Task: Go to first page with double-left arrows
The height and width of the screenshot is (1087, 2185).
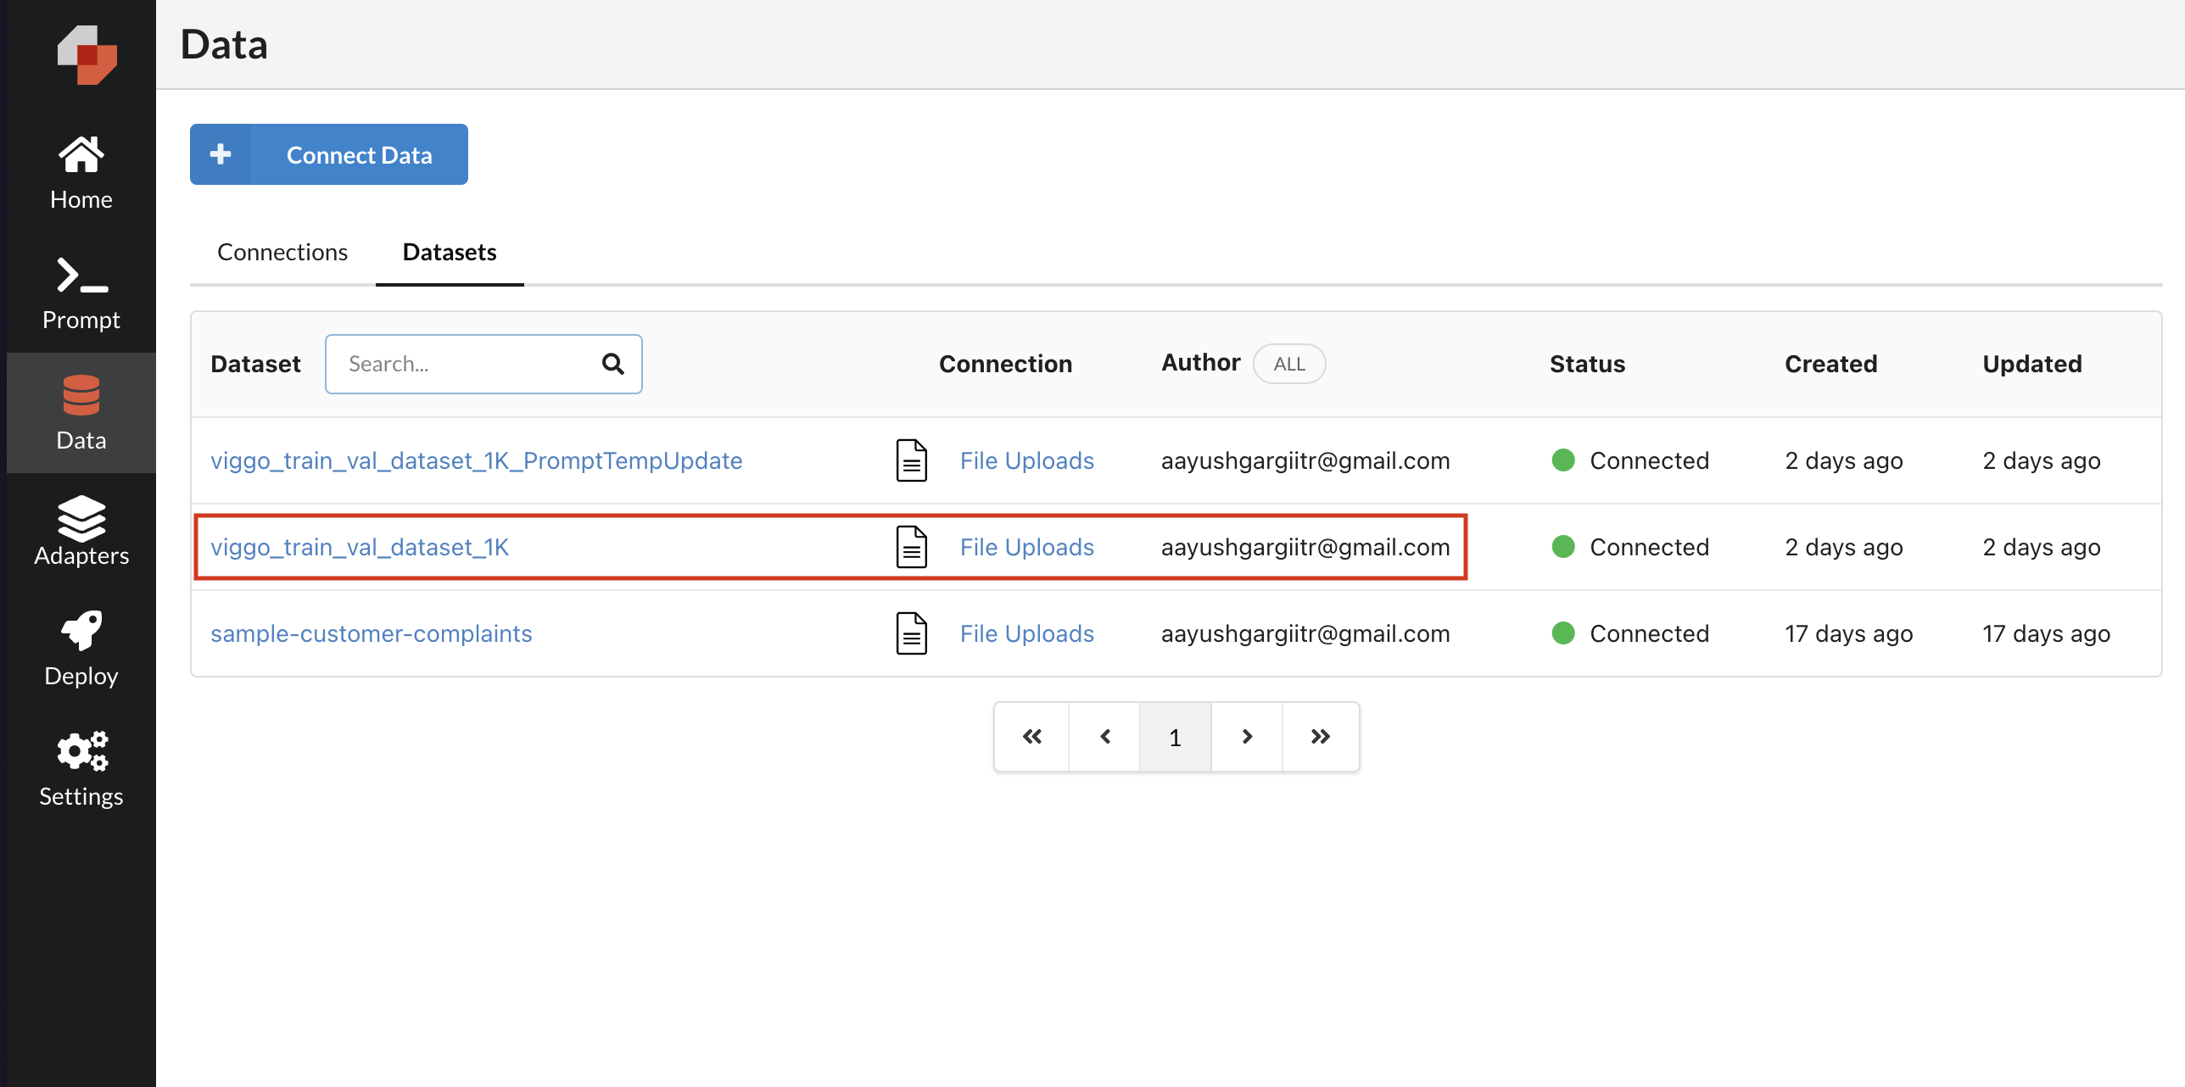Action: point(1032,737)
